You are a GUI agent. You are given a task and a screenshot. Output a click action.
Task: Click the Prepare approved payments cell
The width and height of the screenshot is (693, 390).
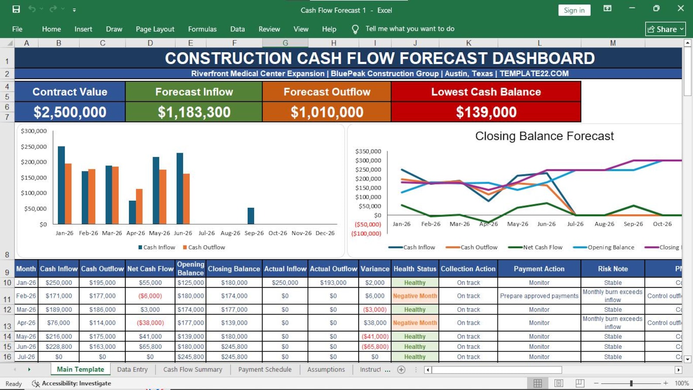pos(539,296)
